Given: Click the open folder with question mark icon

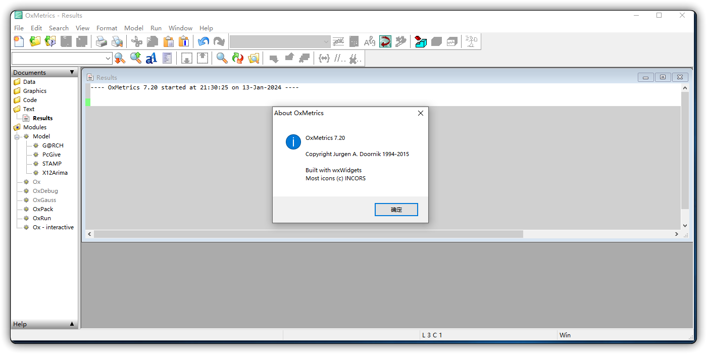Looking at the screenshot, I should pos(50,41).
